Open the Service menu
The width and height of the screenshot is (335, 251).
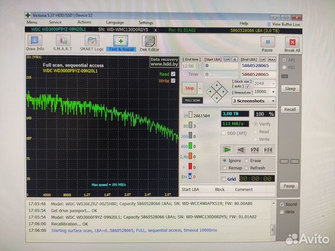[x=55, y=22]
